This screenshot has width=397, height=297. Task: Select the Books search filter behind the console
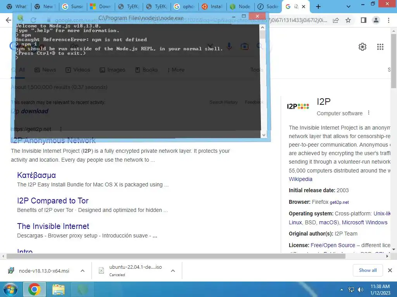(x=146, y=70)
